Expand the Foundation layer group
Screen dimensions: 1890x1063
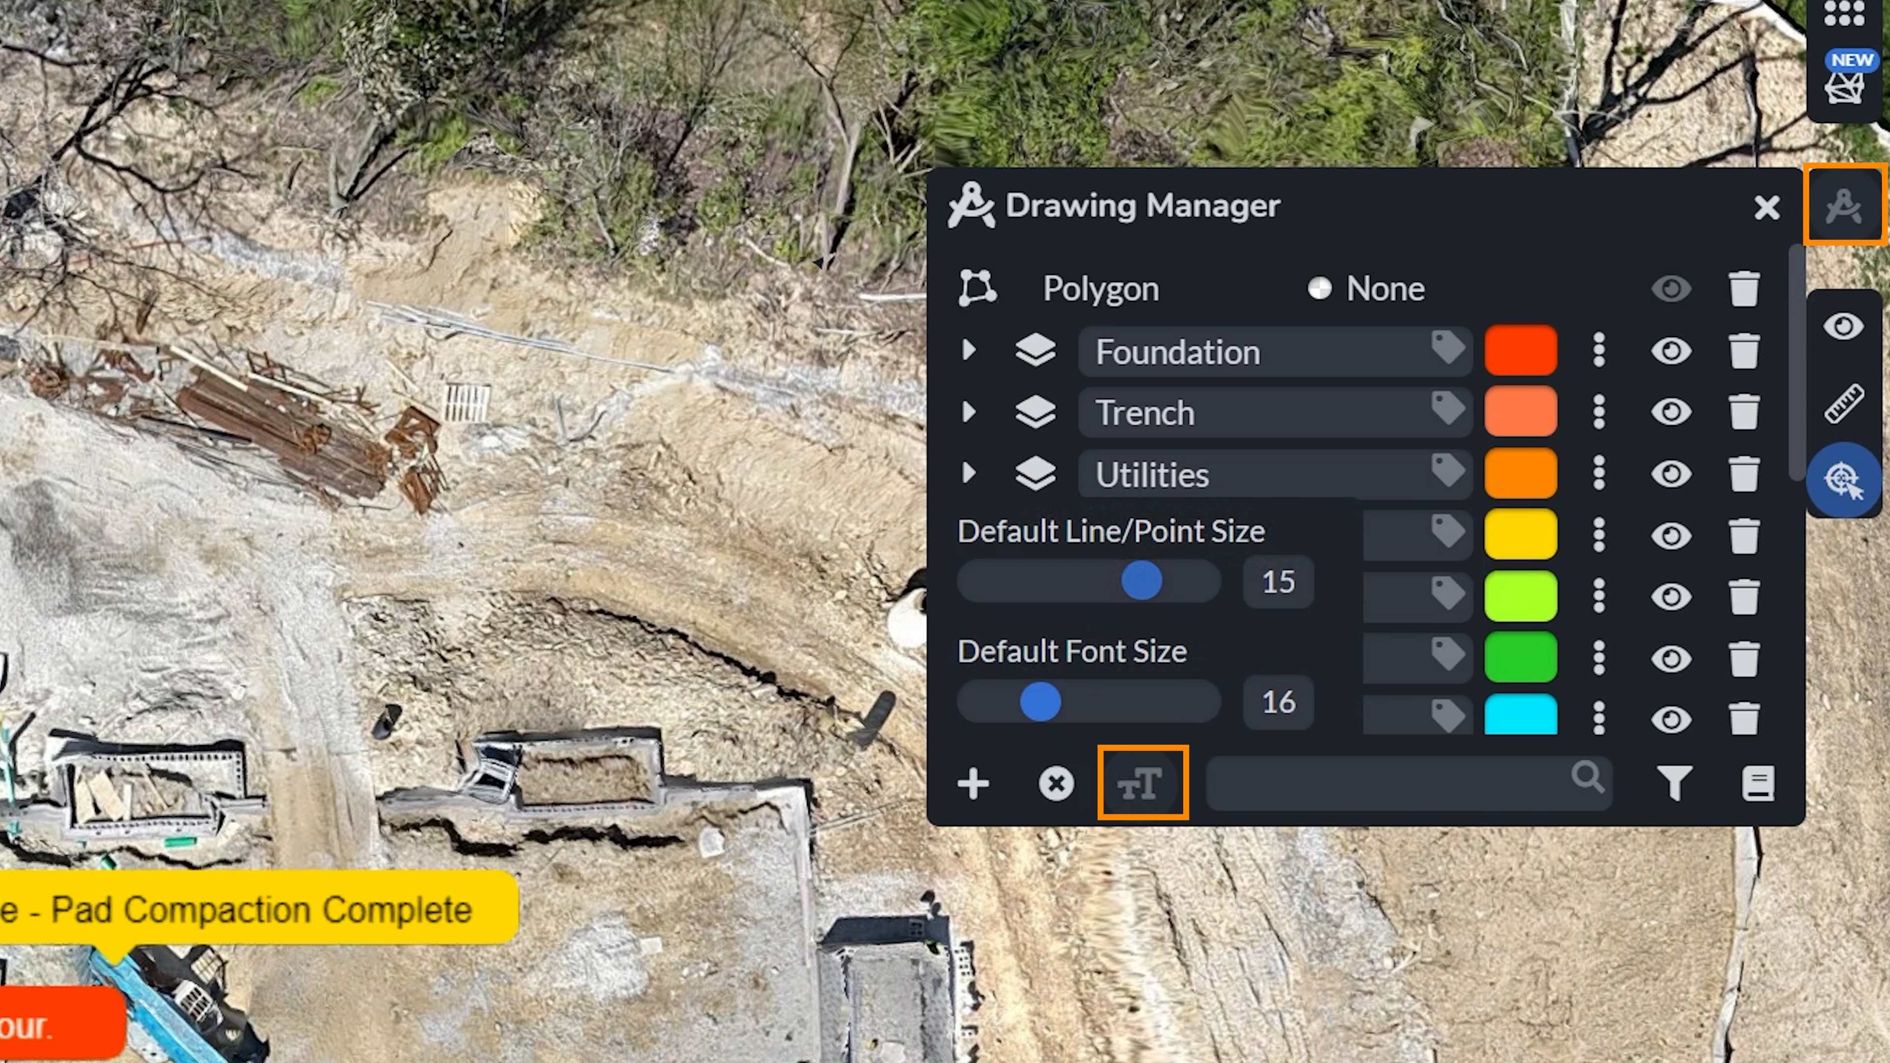pos(969,350)
